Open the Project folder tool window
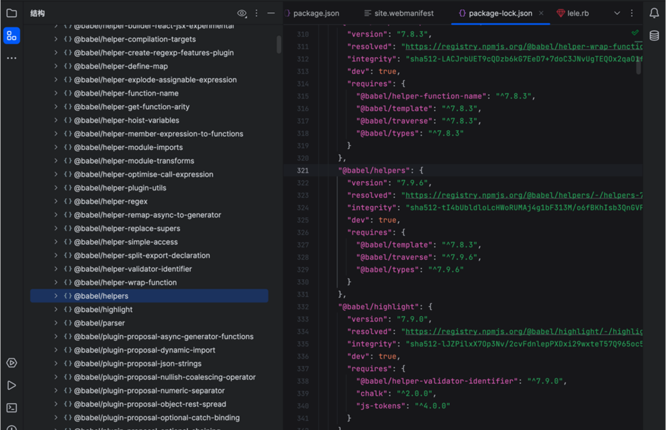Screen dimensions: 666x430 pyautogui.click(x=12, y=13)
